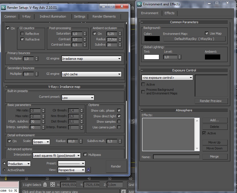Open the Background Color black swatch
This screenshot has width=237, height=193.
(152, 39)
